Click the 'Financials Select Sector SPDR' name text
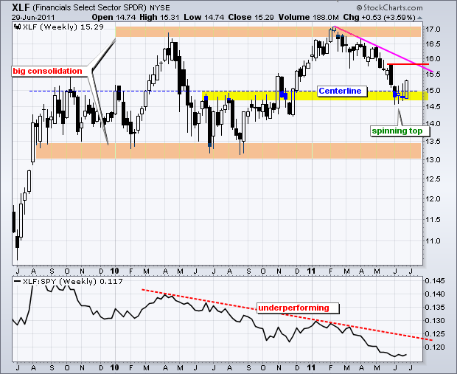The image size is (457, 374). (89, 7)
